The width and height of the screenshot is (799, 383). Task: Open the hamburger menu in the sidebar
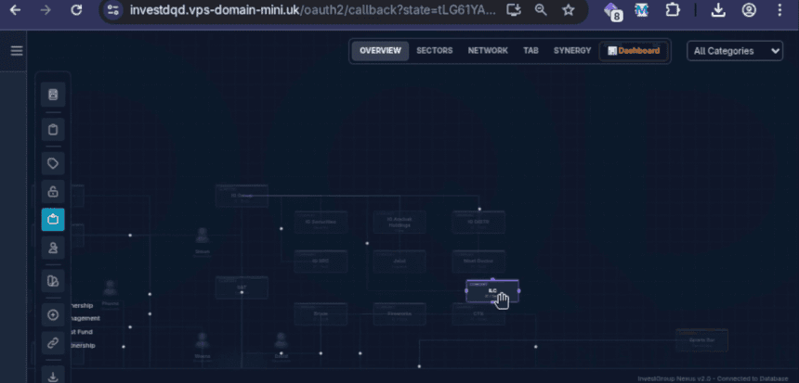16,50
